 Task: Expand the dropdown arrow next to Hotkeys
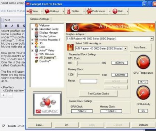point(63,11)
